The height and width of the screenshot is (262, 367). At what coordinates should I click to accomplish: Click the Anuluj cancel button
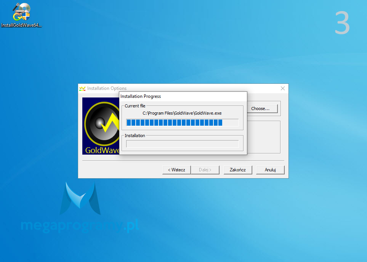pos(270,170)
